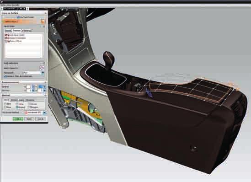Open the dropdown with the red icon near dialog bottom
Screen dimensions: 251x182
(x=36, y=112)
